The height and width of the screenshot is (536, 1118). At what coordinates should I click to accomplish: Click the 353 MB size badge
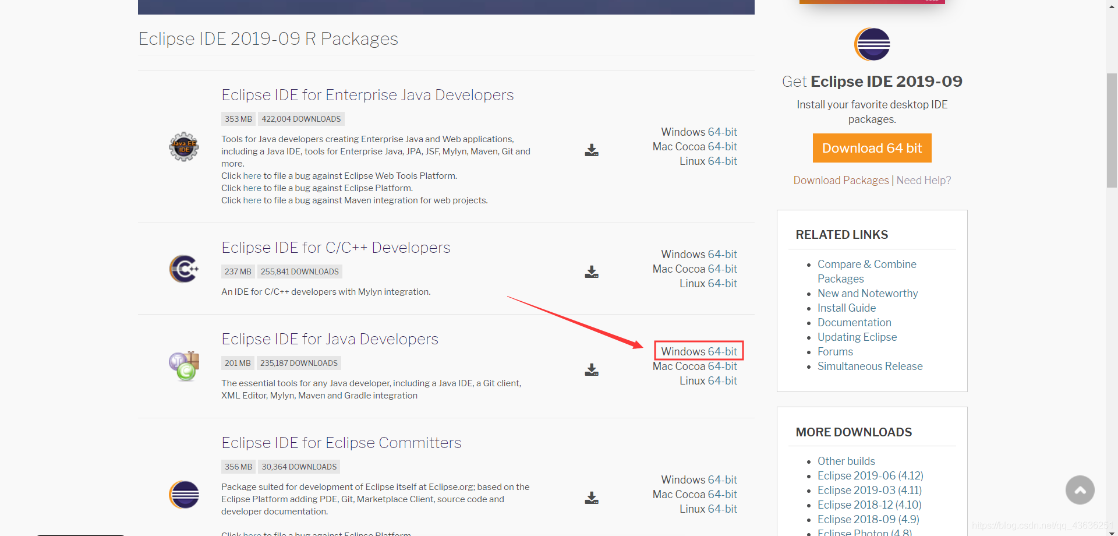coord(238,119)
